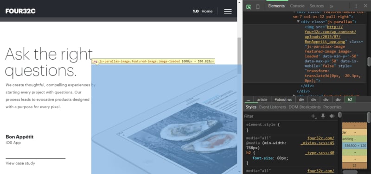Image resolution: width=371 pixels, height=174 pixels.
Task: Select the h2 breadcrumb
Action: pyautogui.click(x=350, y=99)
